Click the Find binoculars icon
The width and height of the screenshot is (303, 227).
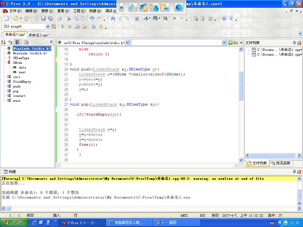pos(113,18)
